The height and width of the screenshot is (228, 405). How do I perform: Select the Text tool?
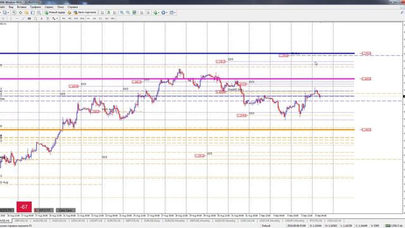42,18
